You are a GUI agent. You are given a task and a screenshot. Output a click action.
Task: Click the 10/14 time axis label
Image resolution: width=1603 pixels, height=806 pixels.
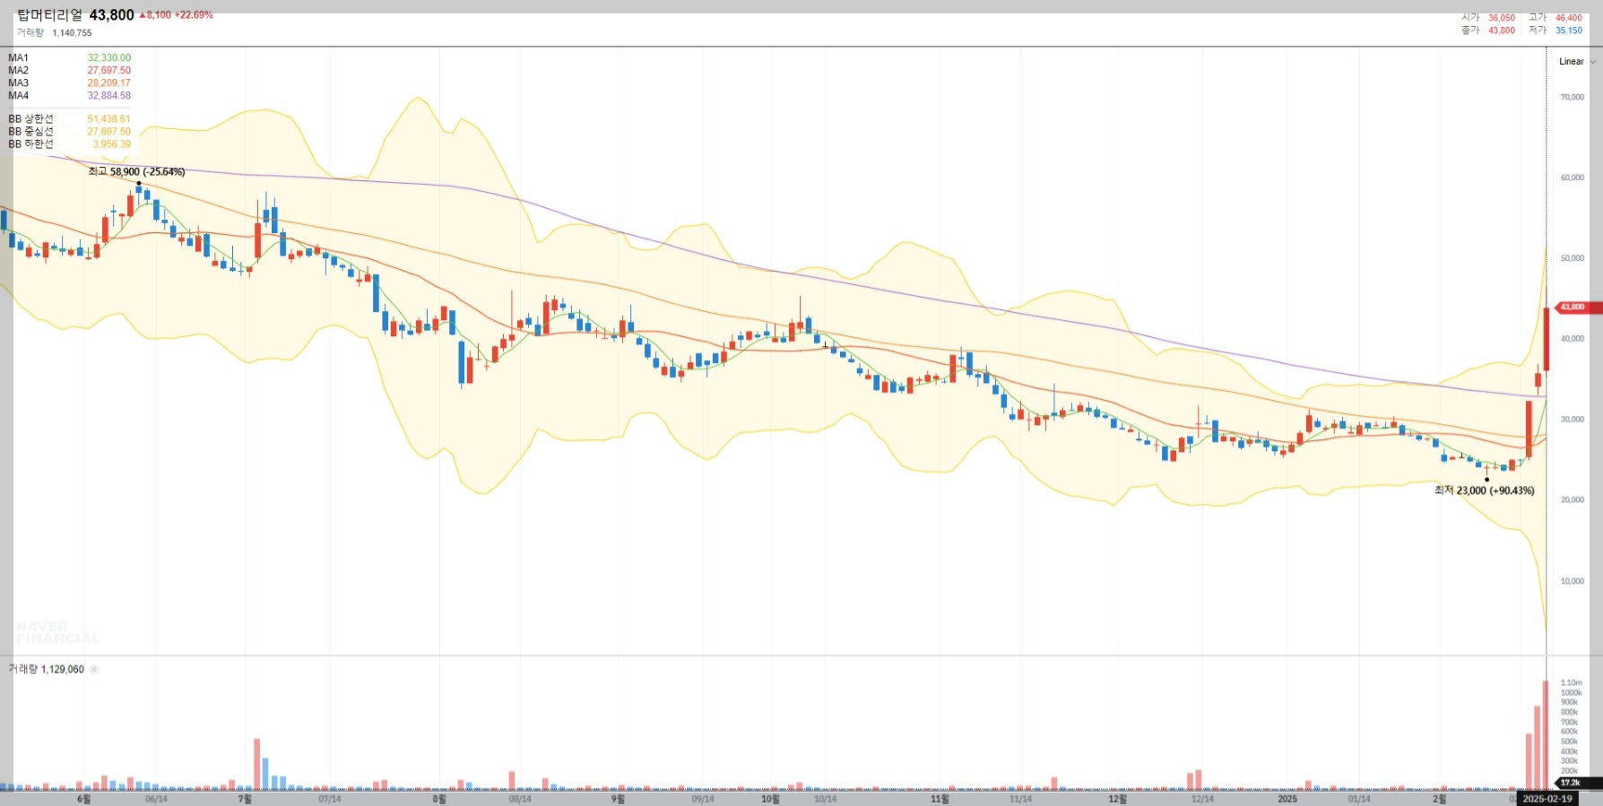825,799
